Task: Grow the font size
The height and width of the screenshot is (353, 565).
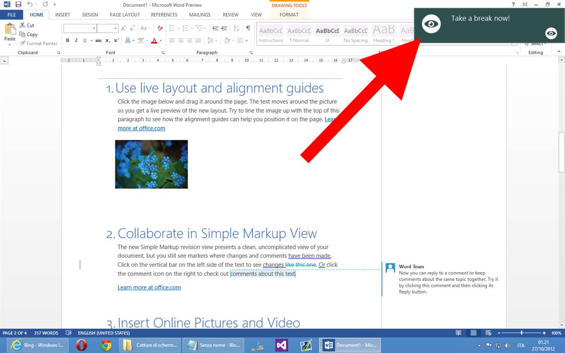Action: point(123,28)
